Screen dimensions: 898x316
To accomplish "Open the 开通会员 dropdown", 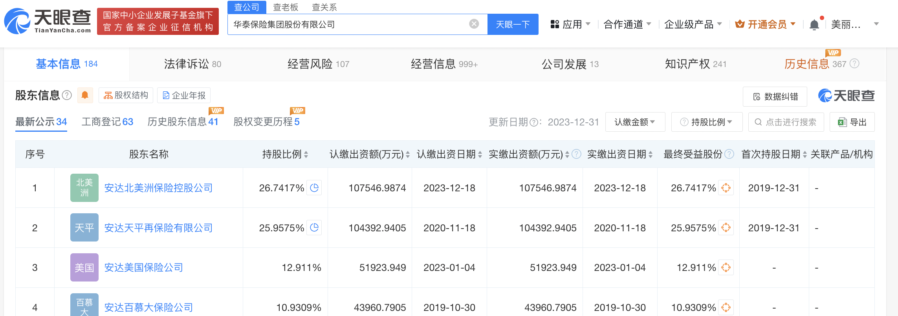I will coord(765,24).
